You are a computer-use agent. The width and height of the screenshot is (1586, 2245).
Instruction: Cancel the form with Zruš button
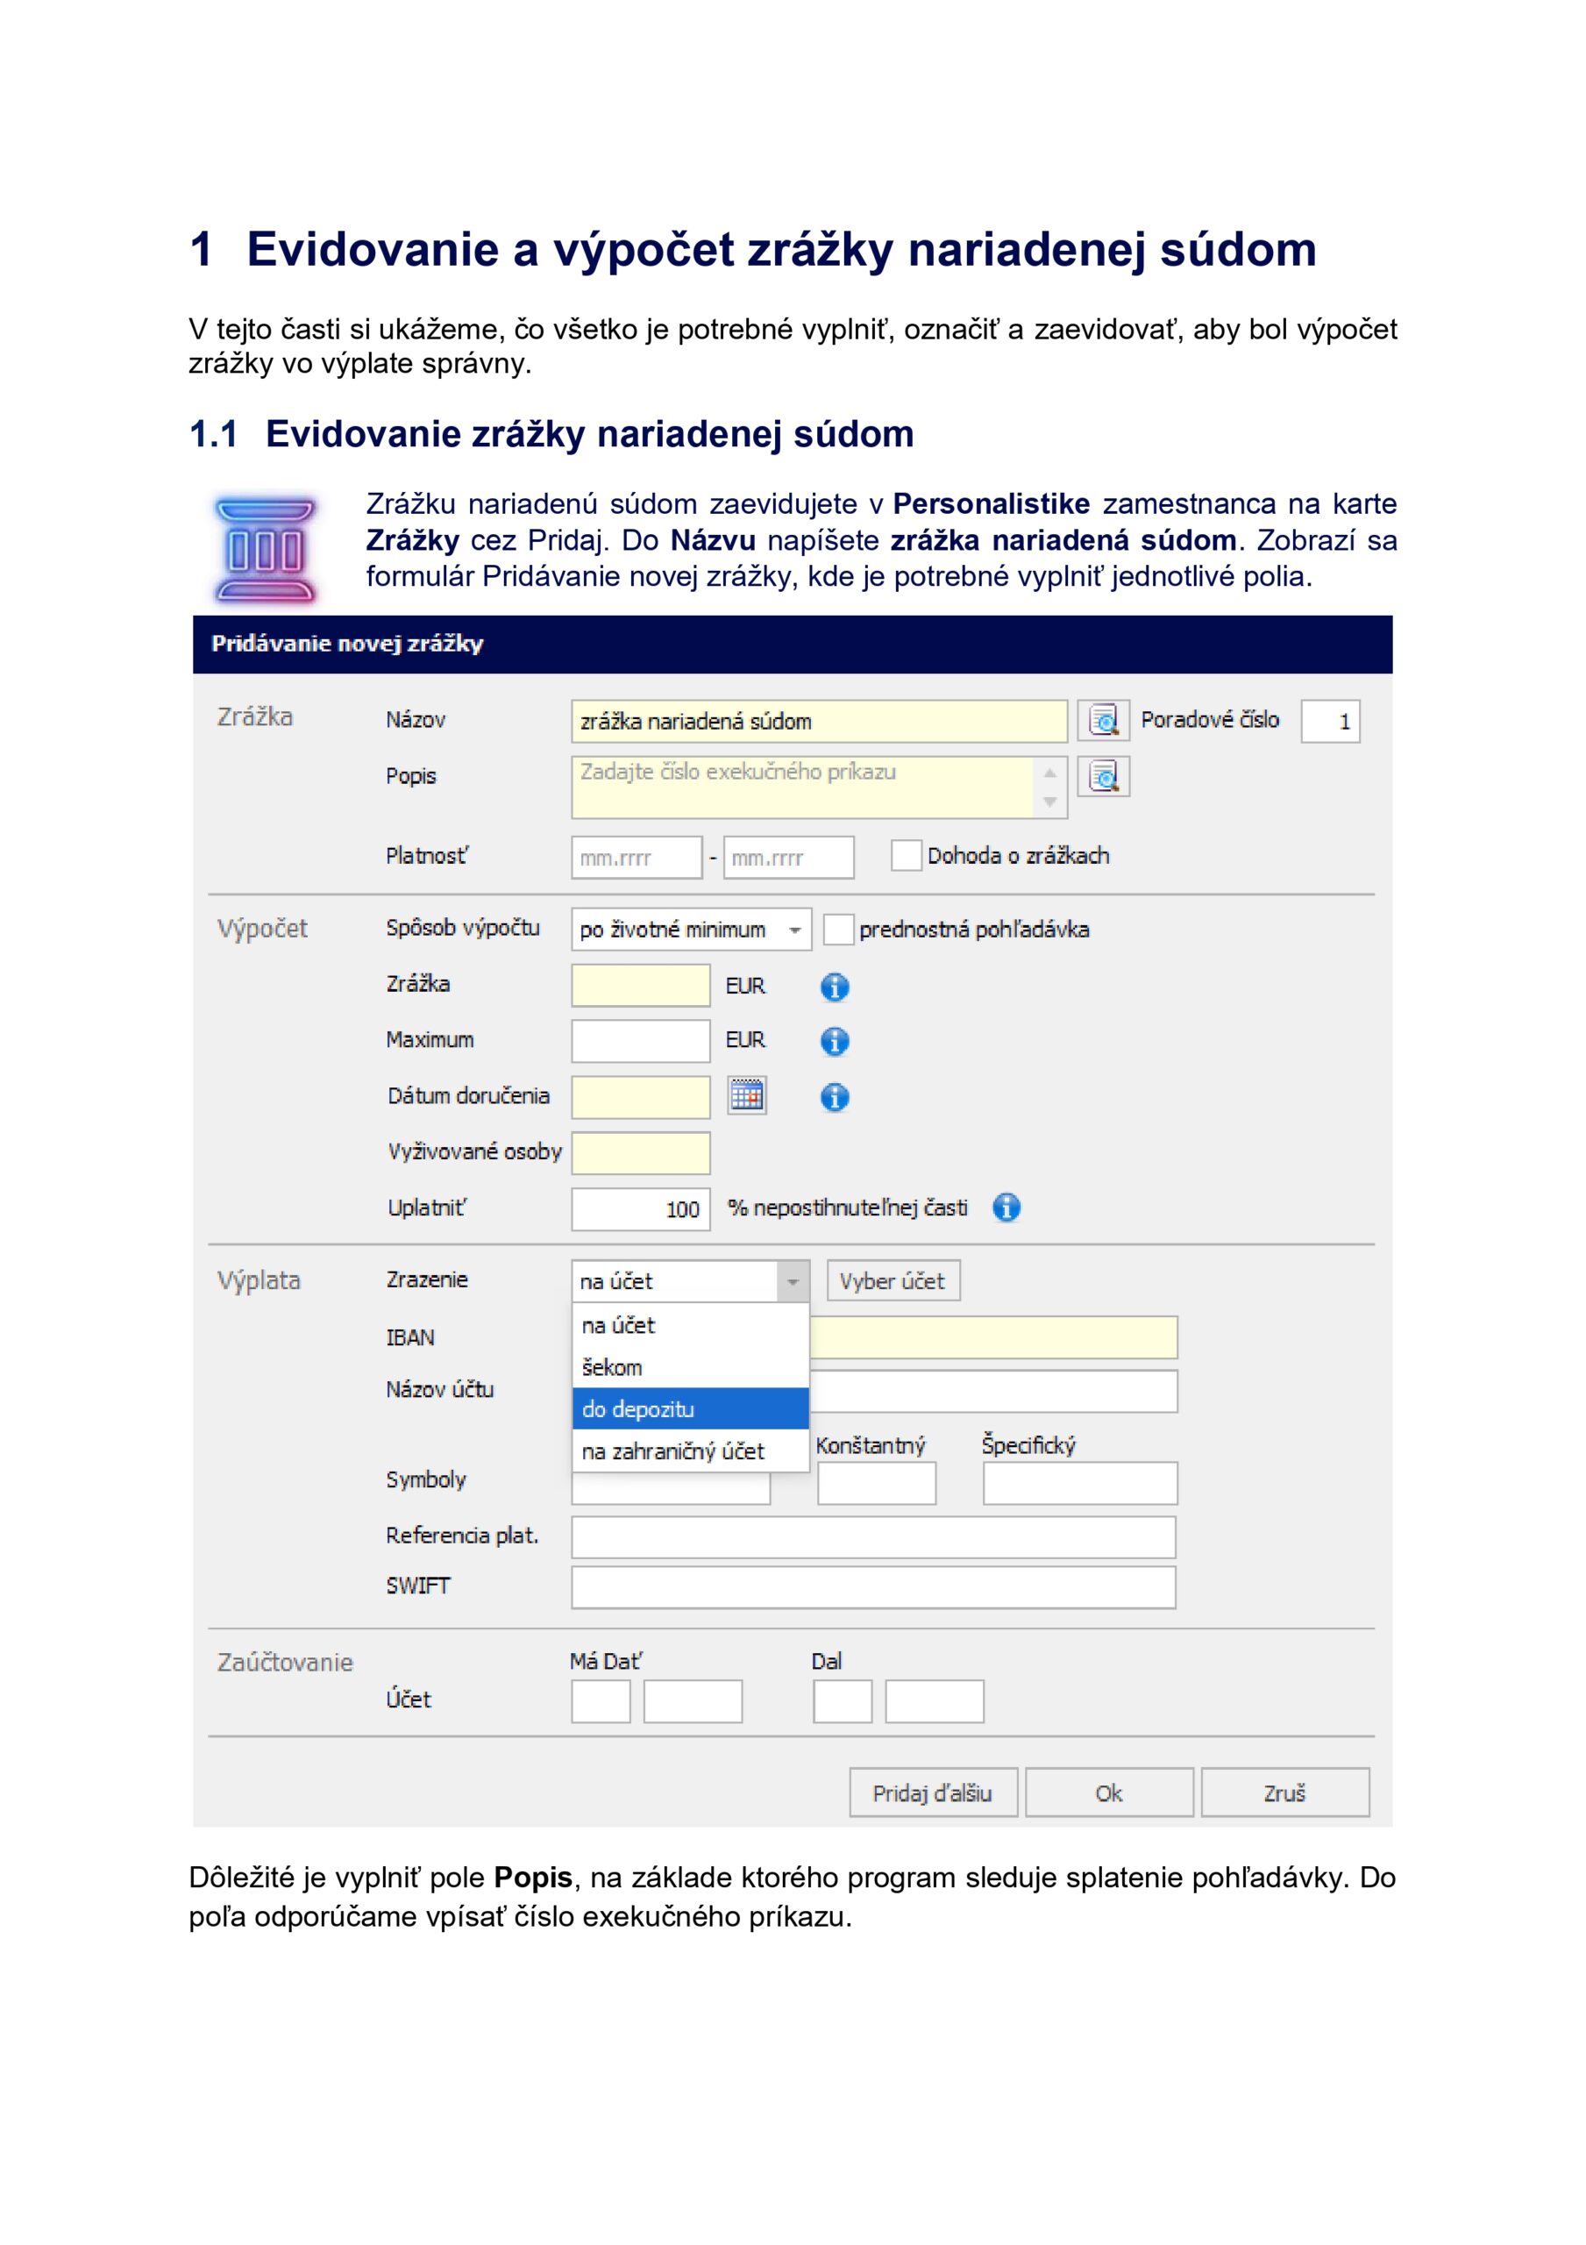[1284, 1793]
